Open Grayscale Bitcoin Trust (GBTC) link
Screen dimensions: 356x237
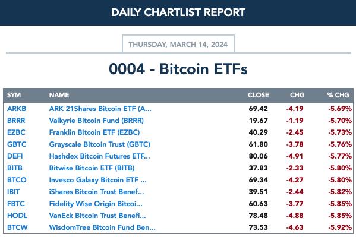point(100,144)
